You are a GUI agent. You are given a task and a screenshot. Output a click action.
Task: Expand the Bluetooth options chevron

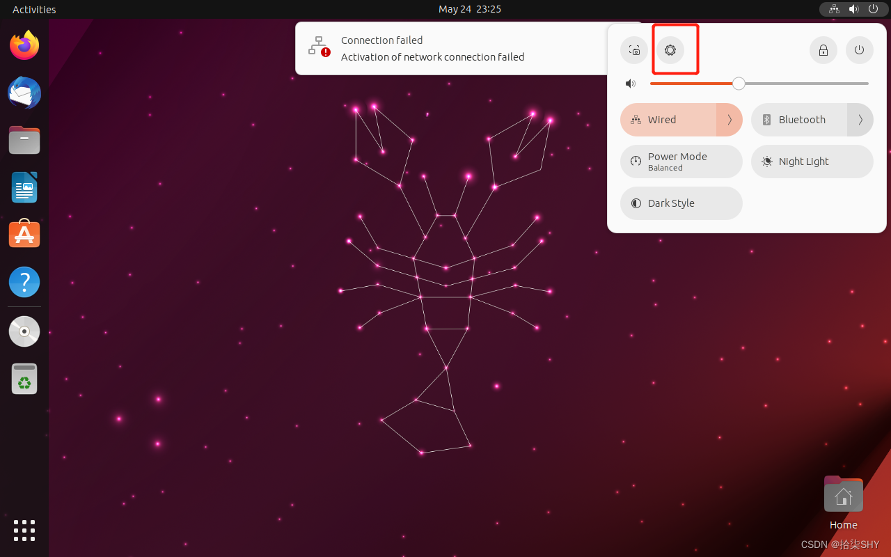click(x=860, y=119)
